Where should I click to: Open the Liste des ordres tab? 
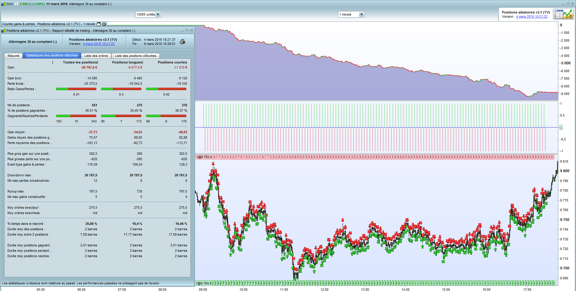[x=96, y=56]
